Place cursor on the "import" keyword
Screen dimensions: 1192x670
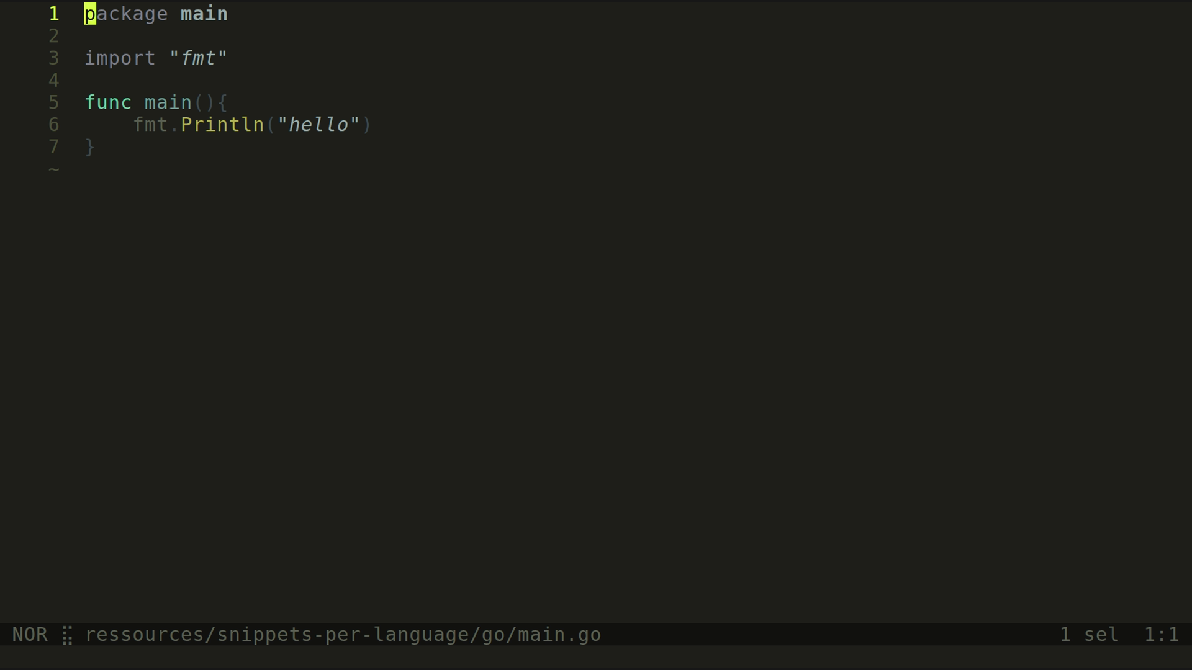tap(120, 58)
